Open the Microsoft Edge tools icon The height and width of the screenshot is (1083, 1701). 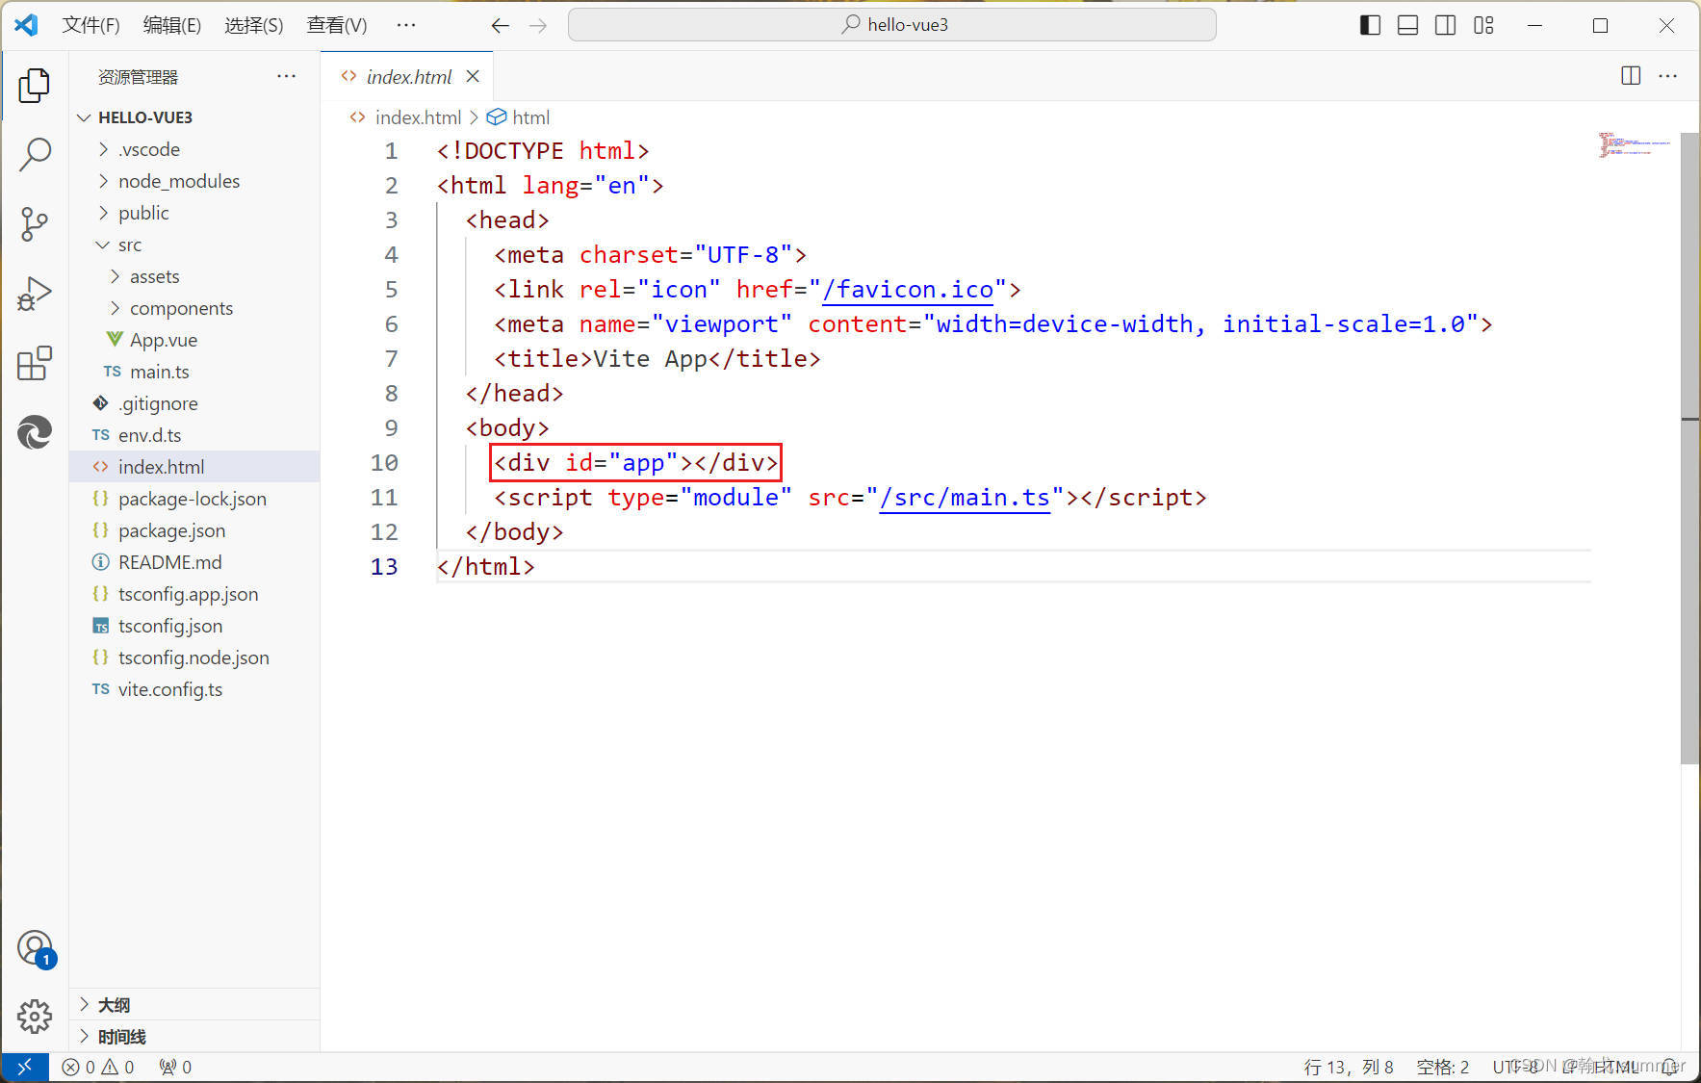pos(35,432)
